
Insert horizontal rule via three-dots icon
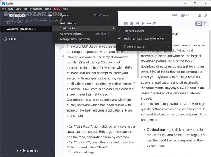[149, 24]
